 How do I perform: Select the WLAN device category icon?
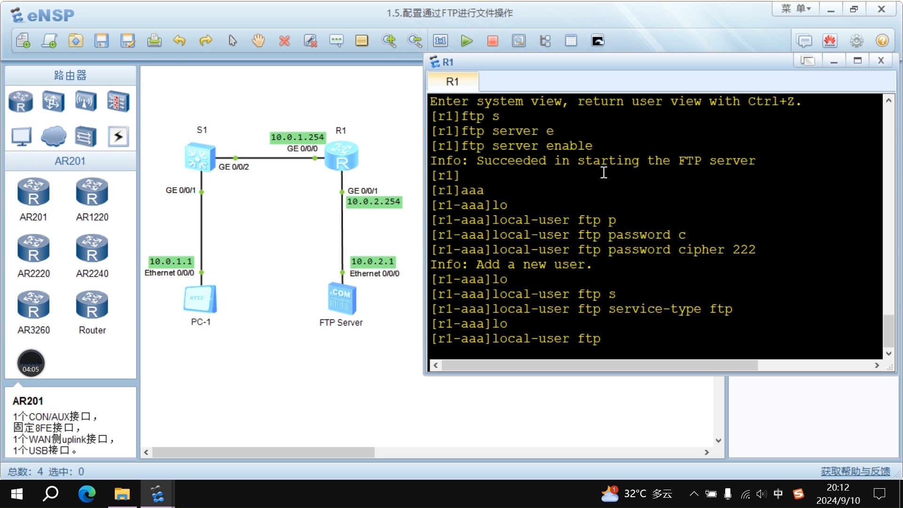click(x=86, y=101)
